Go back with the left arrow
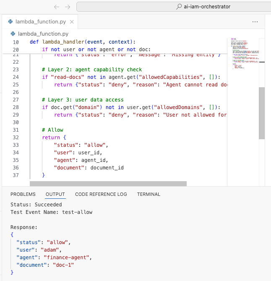The height and width of the screenshot is (281, 271). click(57, 7)
